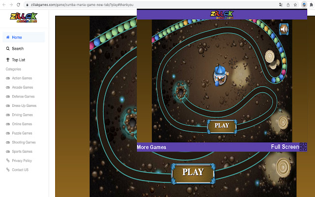This screenshot has height=197, width=315.
Task: Click Zillak Games logo in the sidebar
Action: pos(24,18)
